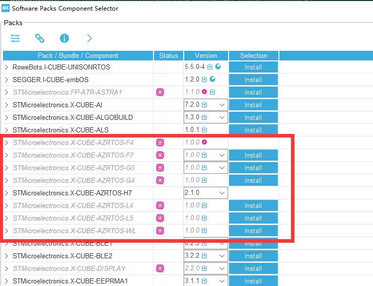Select STMicroelectronics.X-CUBE-AZRTOS-L5 row name
The image size is (373, 286).
[73, 218]
